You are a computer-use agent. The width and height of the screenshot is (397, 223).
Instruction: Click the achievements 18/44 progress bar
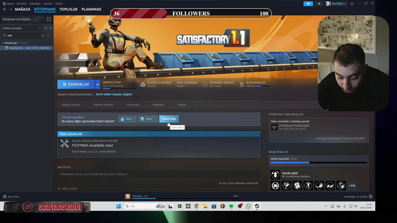pos(319,163)
